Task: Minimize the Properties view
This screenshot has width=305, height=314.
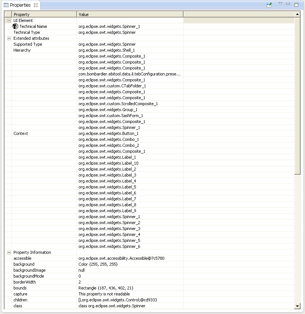Action: pos(288,4)
